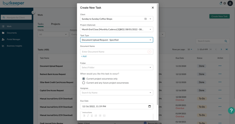The image size is (235, 124).
Task: Click the Business Insights chart icon
Action: tap(3, 46)
